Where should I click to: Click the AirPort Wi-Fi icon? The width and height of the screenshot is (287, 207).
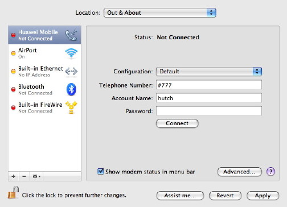(x=71, y=53)
